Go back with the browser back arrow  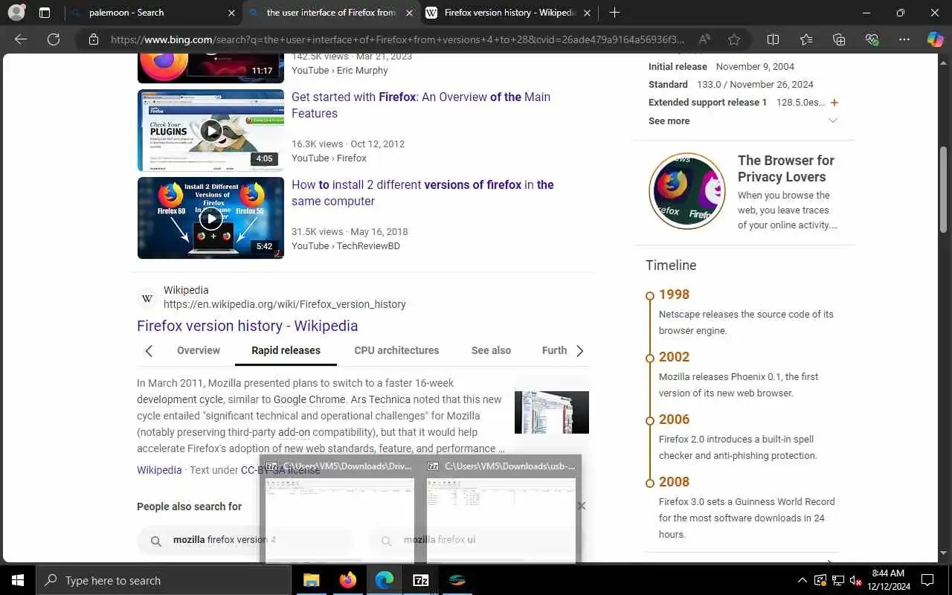(x=20, y=39)
